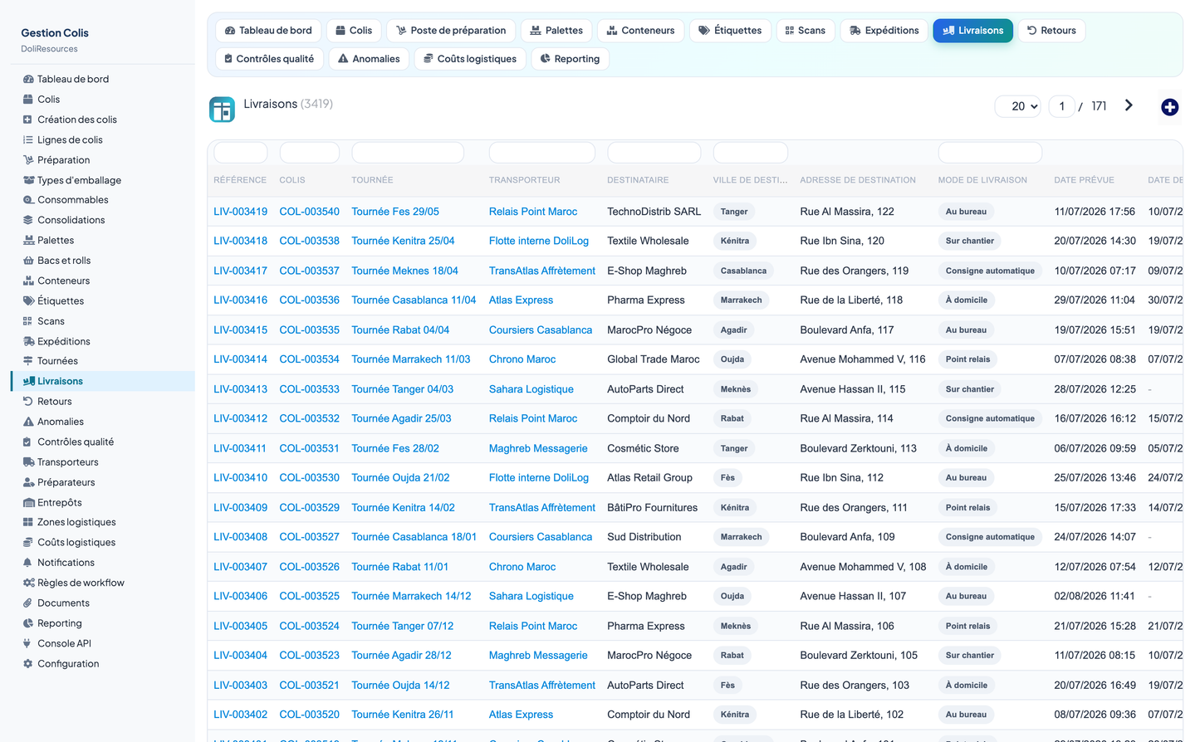Open Sahara Logistique in LIV-003413 row
Viewport: 1200px width, 742px height.
531,389
